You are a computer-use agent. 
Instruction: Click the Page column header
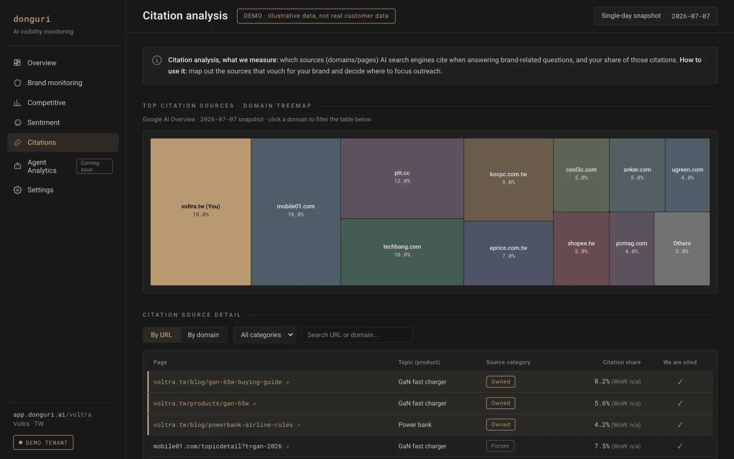(160, 362)
